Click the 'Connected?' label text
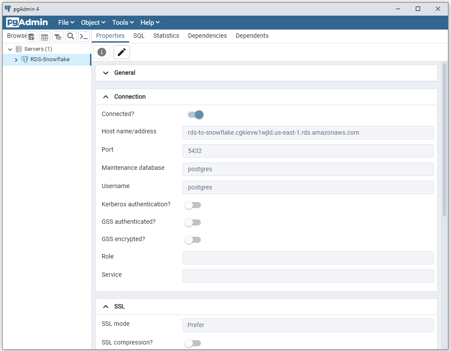 tap(118, 114)
